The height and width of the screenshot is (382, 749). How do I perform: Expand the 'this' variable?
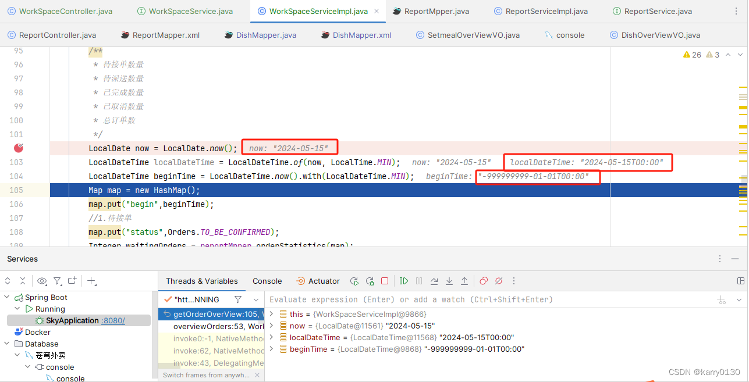tap(272, 314)
